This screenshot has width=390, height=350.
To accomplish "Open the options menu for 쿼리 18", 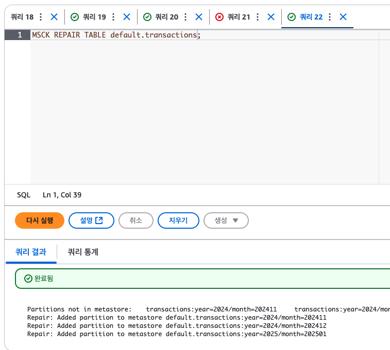I will (x=41, y=17).
